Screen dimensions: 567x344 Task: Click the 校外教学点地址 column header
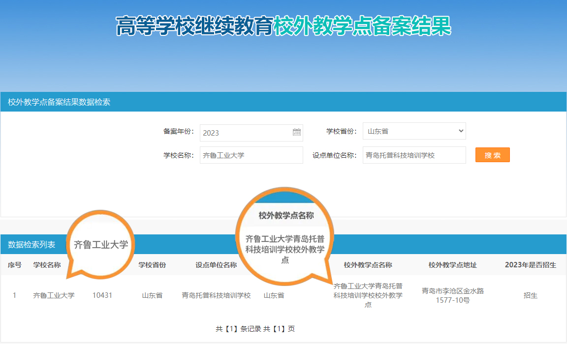[453, 265]
